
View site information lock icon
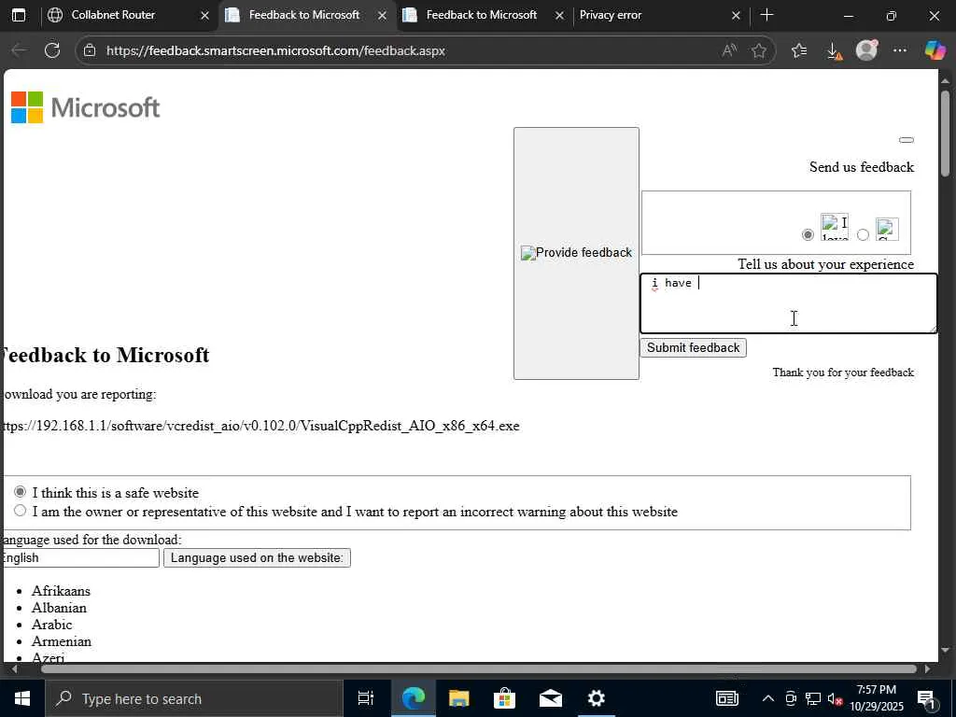[x=90, y=50]
